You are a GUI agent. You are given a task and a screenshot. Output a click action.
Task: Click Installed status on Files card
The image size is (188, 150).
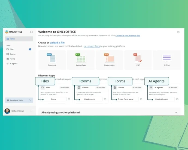click(65, 88)
